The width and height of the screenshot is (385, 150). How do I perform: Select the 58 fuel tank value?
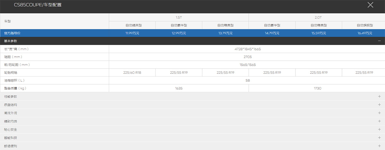point(248,80)
